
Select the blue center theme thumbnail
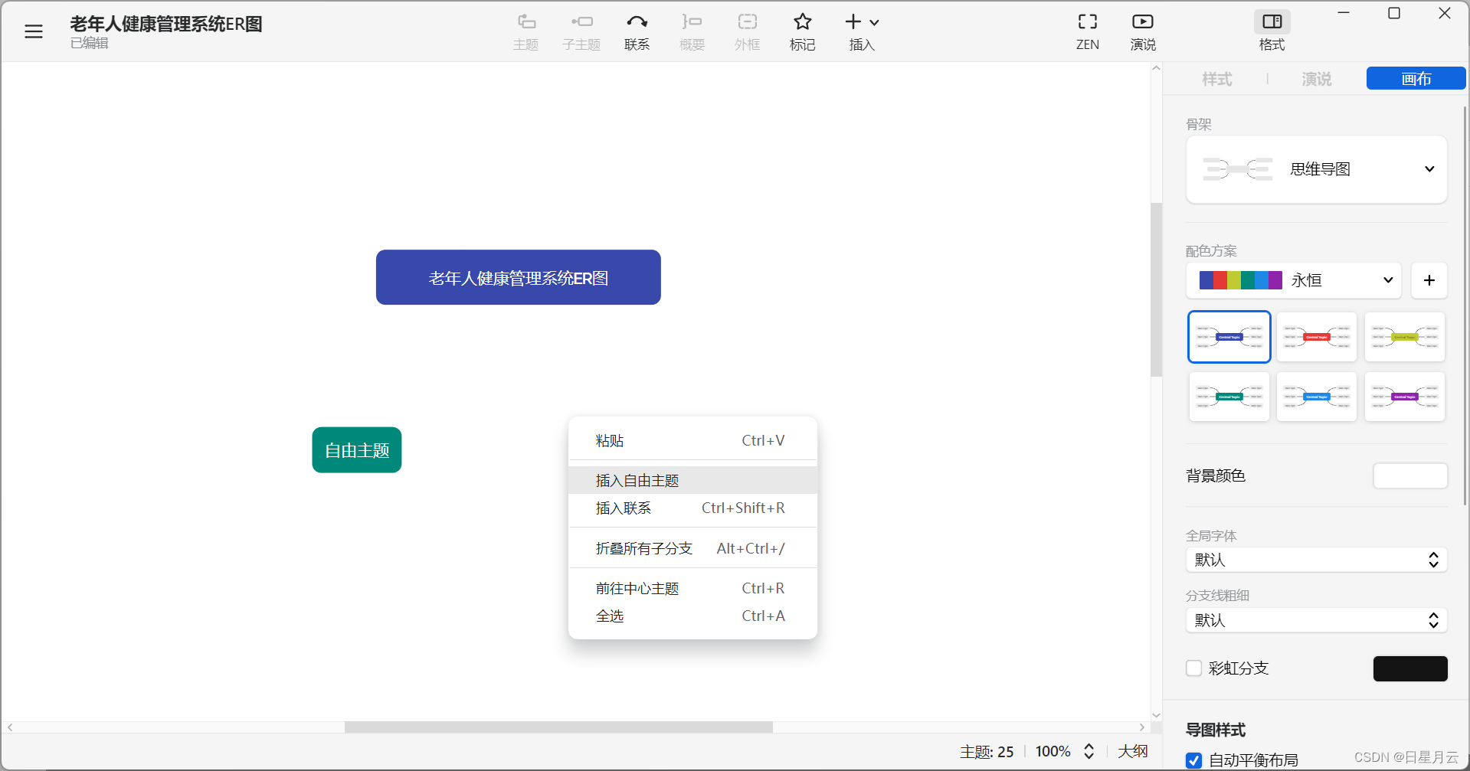[x=1229, y=337]
